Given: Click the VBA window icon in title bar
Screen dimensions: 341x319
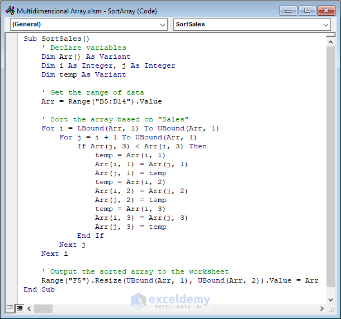Looking at the screenshot, I should pos(10,11).
